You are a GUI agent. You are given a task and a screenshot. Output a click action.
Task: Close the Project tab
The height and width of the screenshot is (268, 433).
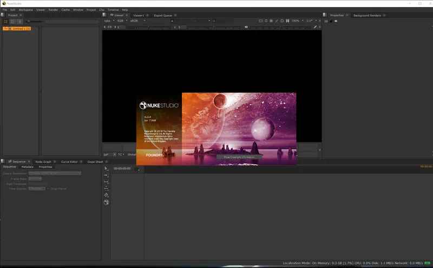click(x=21, y=15)
